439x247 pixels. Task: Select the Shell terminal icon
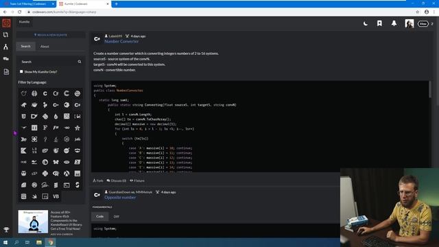(x=67, y=185)
